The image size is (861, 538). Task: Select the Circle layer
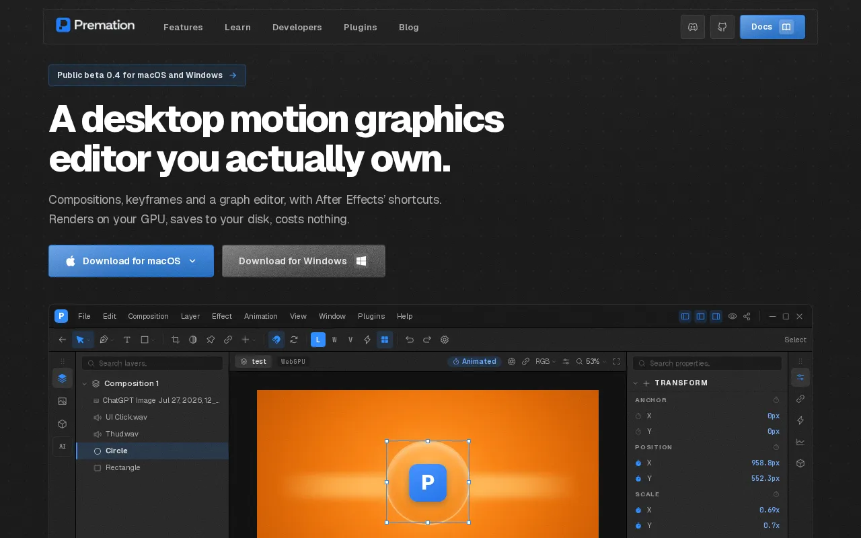click(153, 451)
